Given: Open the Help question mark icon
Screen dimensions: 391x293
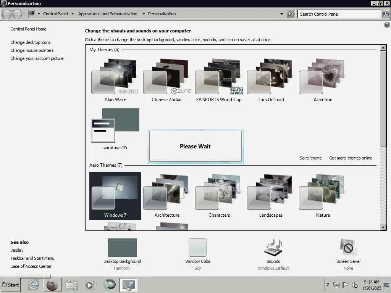Looking at the screenshot, I should [x=387, y=25].
